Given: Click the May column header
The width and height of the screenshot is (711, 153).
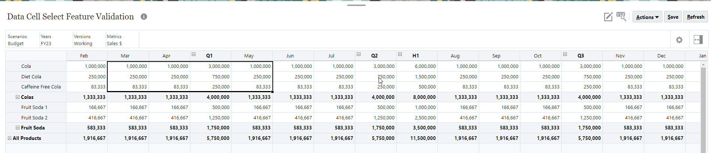Looking at the screenshot, I should tap(252, 56).
